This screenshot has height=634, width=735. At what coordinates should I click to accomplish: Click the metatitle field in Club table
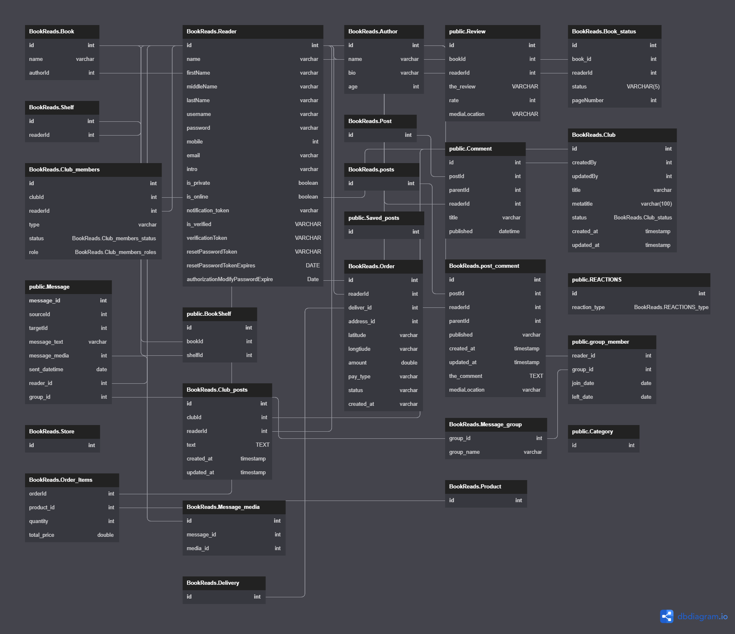click(622, 204)
